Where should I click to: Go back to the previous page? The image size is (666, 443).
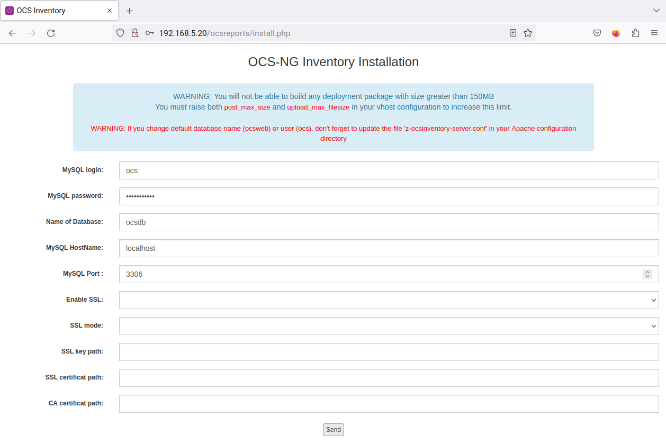click(13, 33)
